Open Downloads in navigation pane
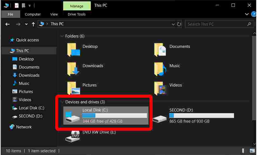The image size is (257, 155). click(x=26, y=75)
